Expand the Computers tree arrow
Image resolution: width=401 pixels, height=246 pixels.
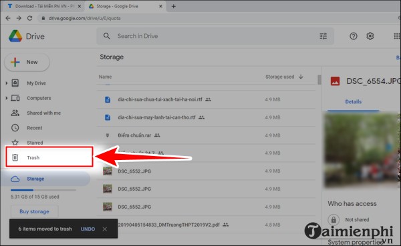click(x=7, y=98)
